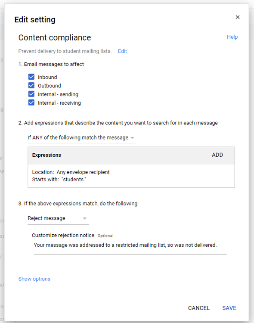The width and height of the screenshot is (254, 323).
Task: Open the 'If ANY of the following' dropdown
Action: (x=82, y=138)
